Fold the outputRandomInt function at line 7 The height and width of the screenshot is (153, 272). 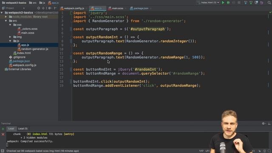(x=72, y=37)
